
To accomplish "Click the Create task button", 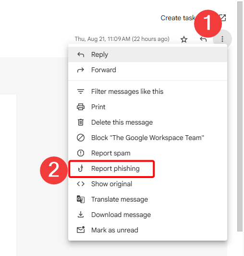I will [178, 18].
